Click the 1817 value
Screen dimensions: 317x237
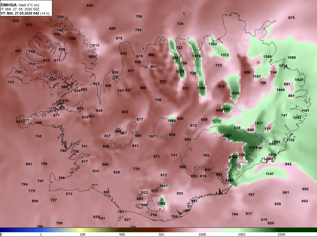259,123
